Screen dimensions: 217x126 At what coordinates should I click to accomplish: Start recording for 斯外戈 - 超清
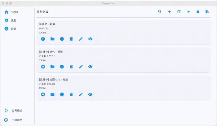[x=43, y=39]
